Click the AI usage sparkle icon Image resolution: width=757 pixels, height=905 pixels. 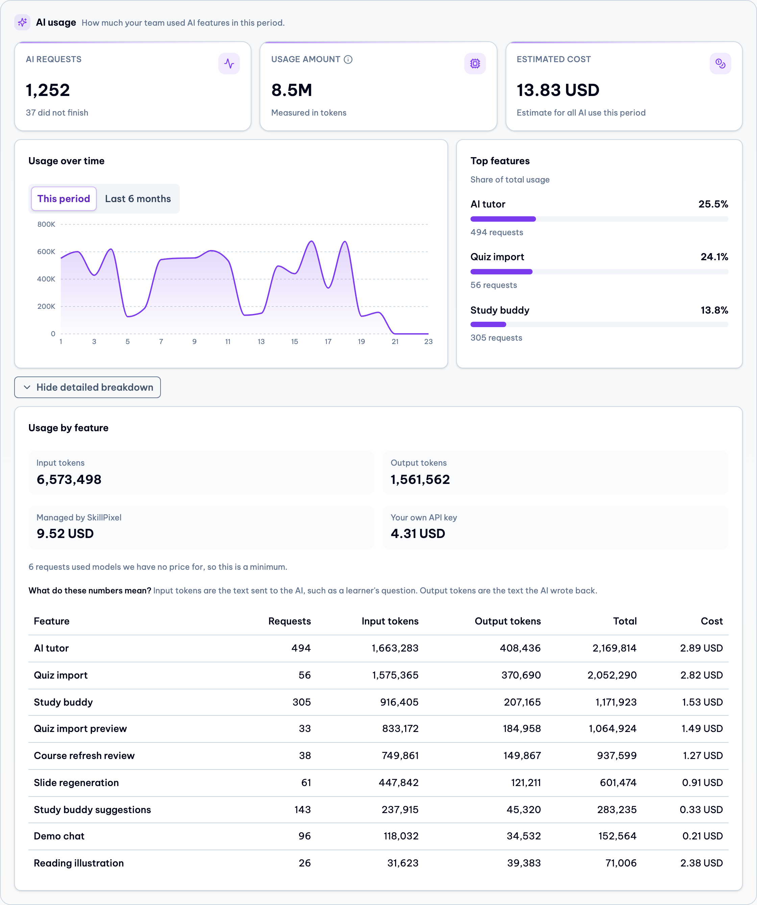click(22, 22)
